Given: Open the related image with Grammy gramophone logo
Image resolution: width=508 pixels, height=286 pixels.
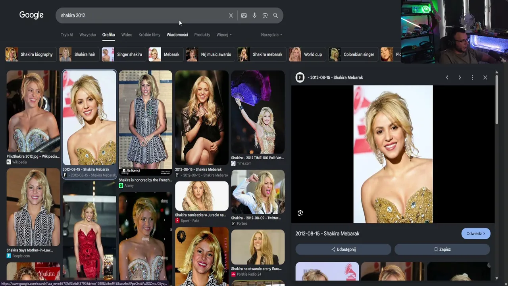Looking at the screenshot, I should [x=327, y=271].
